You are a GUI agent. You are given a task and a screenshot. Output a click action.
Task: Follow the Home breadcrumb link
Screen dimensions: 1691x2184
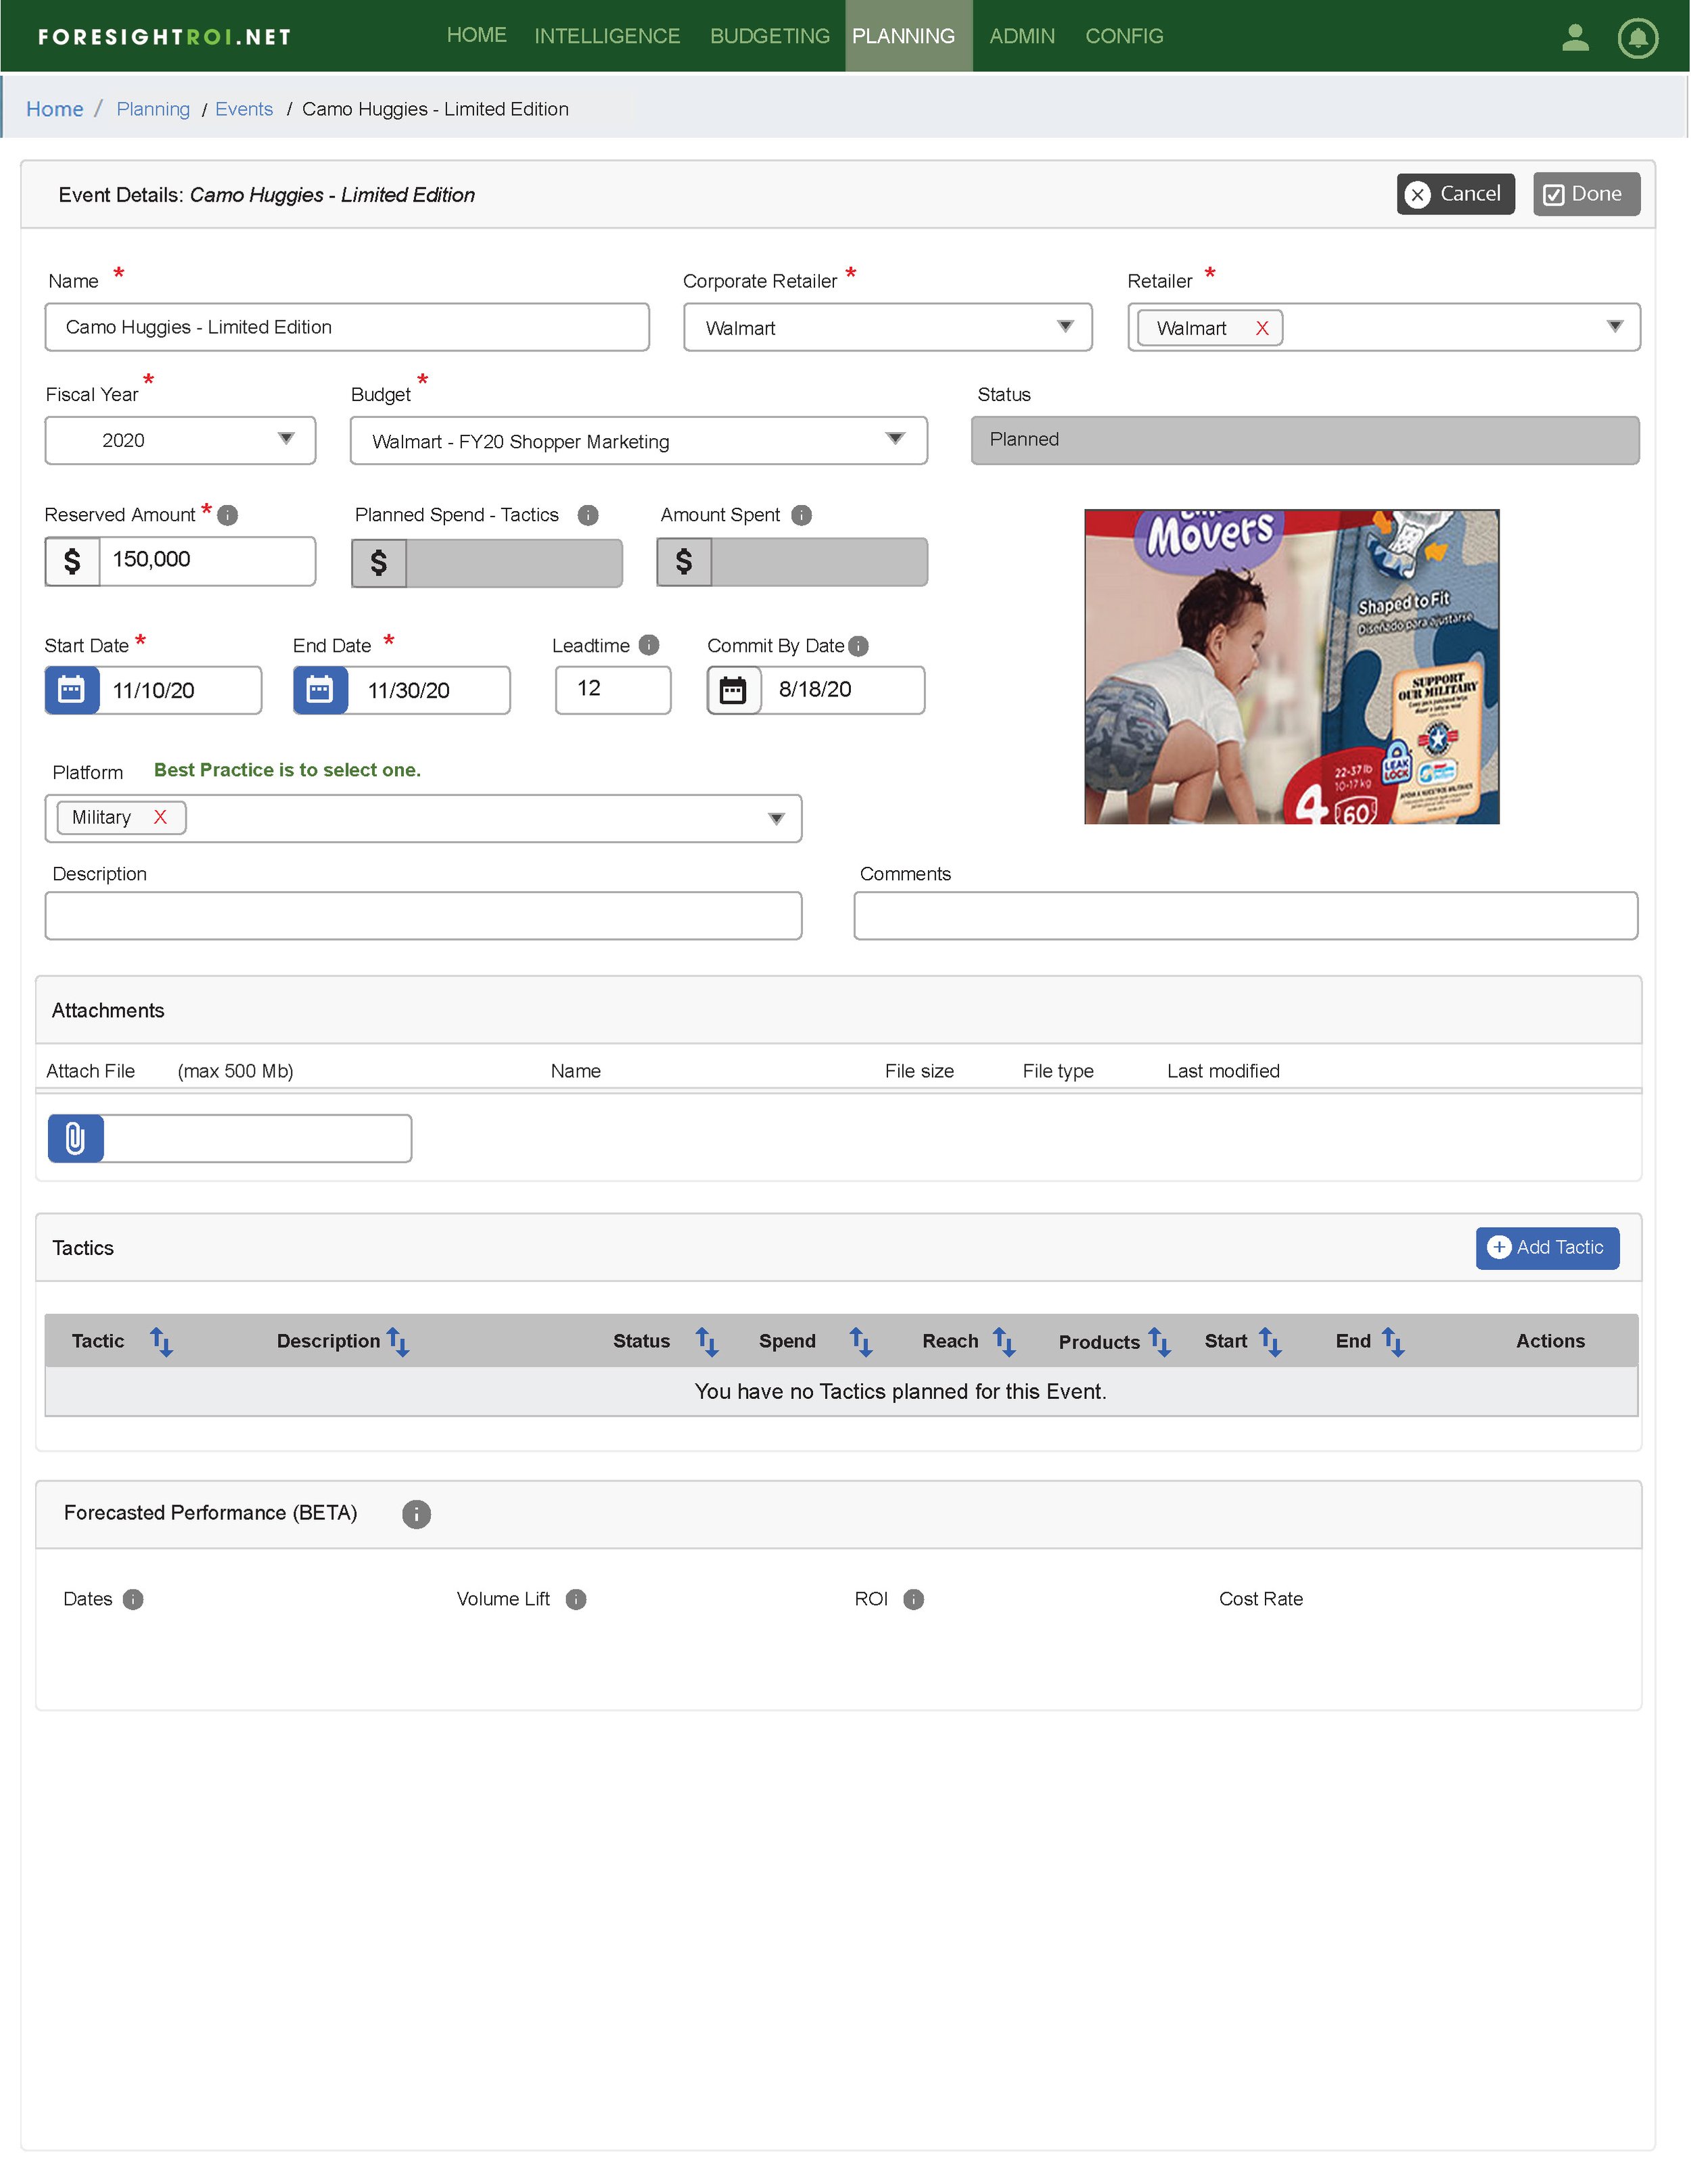(55, 109)
